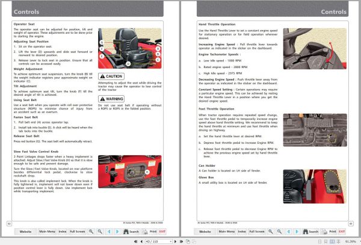Click first page-layout icon after last-page arrow

coord(188,241)
